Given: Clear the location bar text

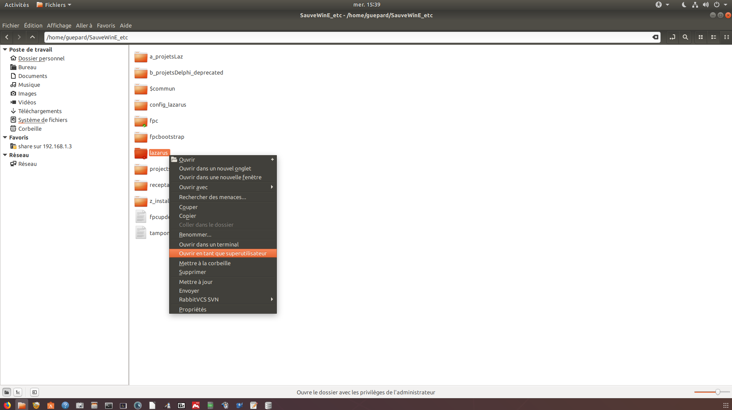Looking at the screenshot, I should tap(655, 37).
